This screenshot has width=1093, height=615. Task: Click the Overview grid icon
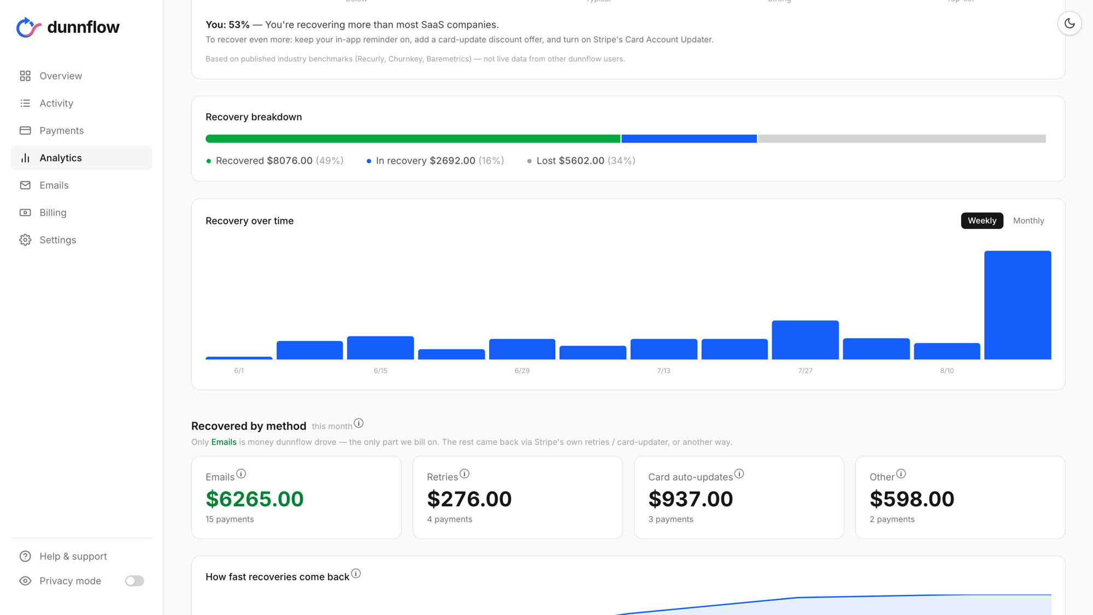[x=25, y=76]
